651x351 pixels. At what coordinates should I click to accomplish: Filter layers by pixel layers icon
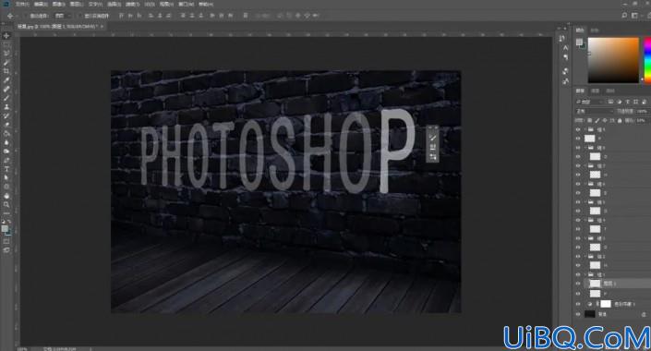[610, 102]
